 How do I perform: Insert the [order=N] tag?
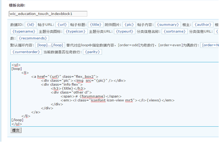(x=210, y=45)
